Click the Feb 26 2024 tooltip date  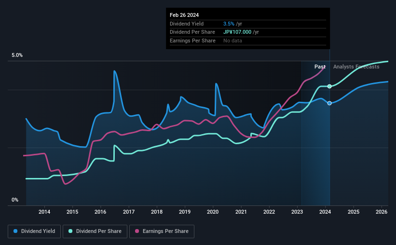(184, 15)
